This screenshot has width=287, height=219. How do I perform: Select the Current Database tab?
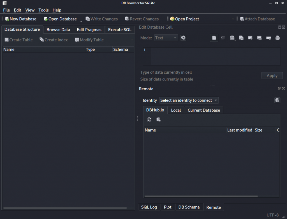point(204,110)
